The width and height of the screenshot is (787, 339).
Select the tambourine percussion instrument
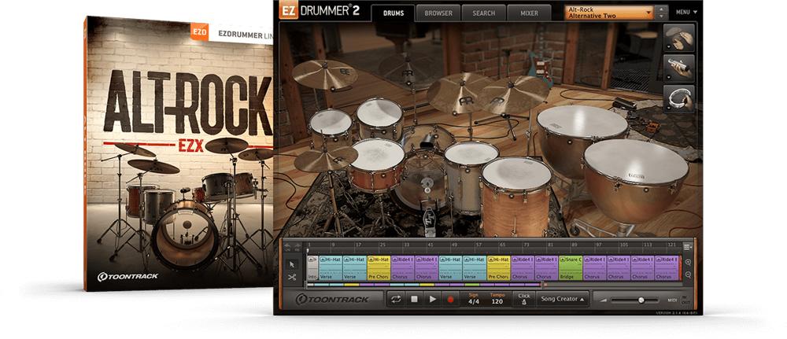point(681,99)
